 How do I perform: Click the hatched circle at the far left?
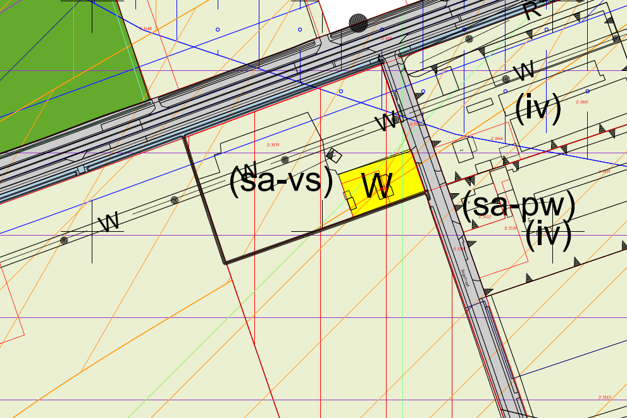(x=64, y=240)
